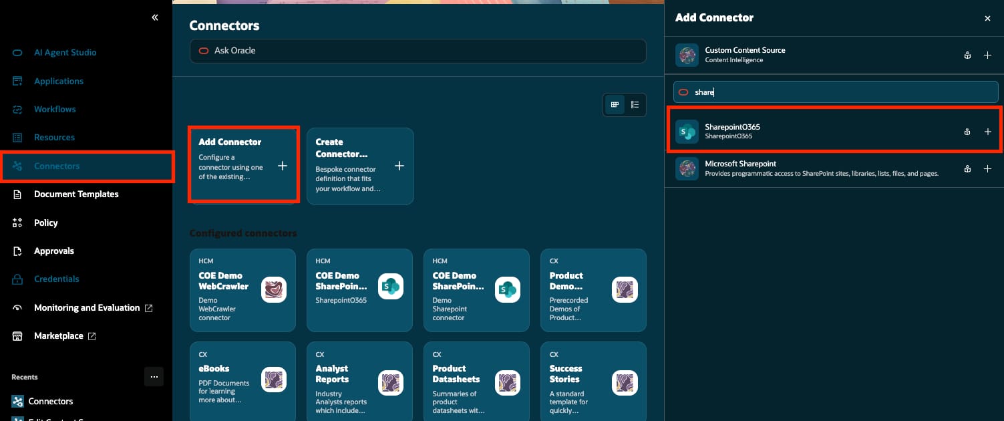Click the plus on Create Connector card
This screenshot has width=1004, height=421.
399,166
